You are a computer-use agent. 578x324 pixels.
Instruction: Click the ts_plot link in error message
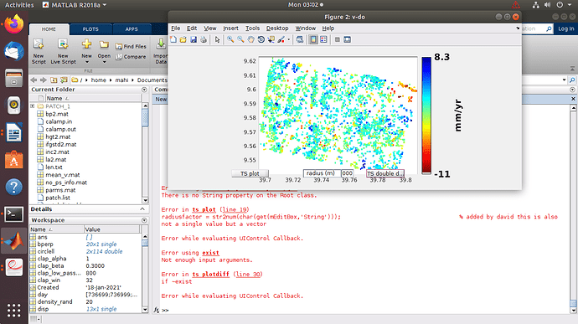[x=204, y=209]
